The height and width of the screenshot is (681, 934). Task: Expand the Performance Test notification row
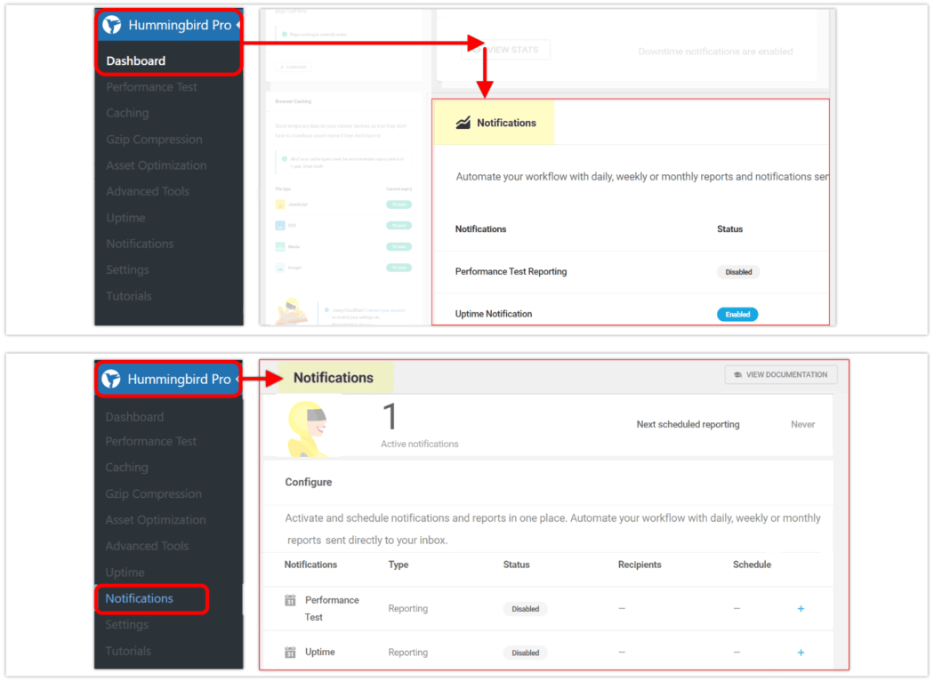tap(801, 608)
